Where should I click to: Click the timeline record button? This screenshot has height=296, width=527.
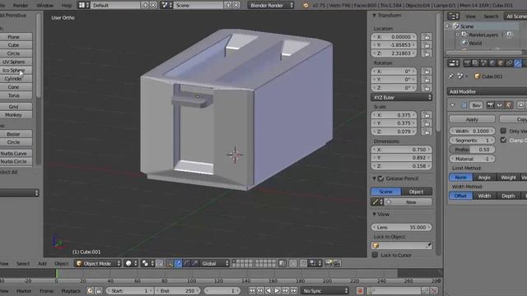pyautogui.click(x=360, y=290)
